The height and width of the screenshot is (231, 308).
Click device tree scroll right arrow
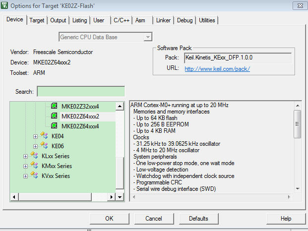click(x=112, y=197)
